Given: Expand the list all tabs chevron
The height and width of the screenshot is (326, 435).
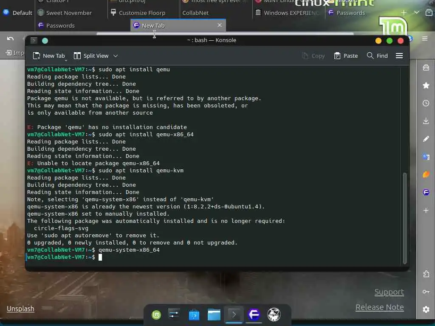Looking at the screenshot, I should (416, 12).
